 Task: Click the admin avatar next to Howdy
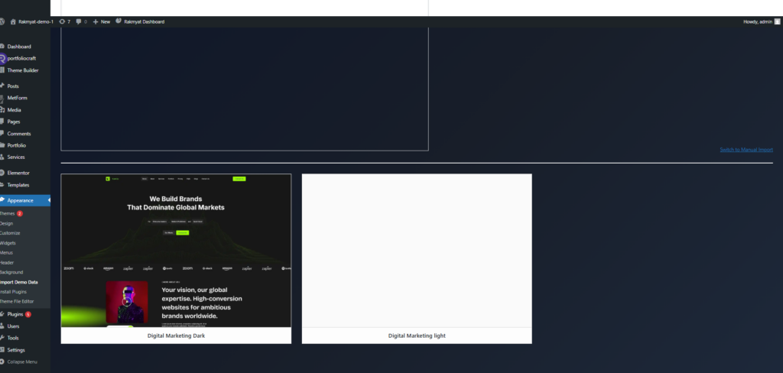point(777,21)
